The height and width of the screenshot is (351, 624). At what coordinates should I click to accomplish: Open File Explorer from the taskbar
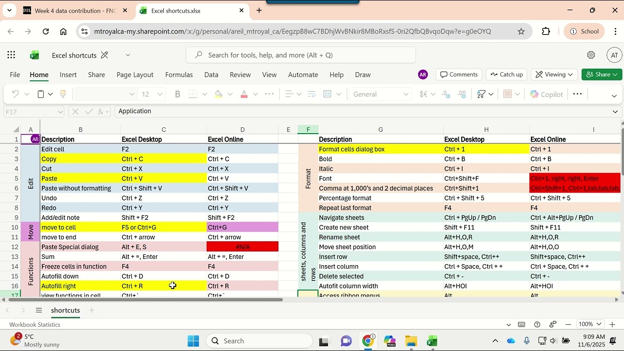pyautogui.click(x=411, y=341)
